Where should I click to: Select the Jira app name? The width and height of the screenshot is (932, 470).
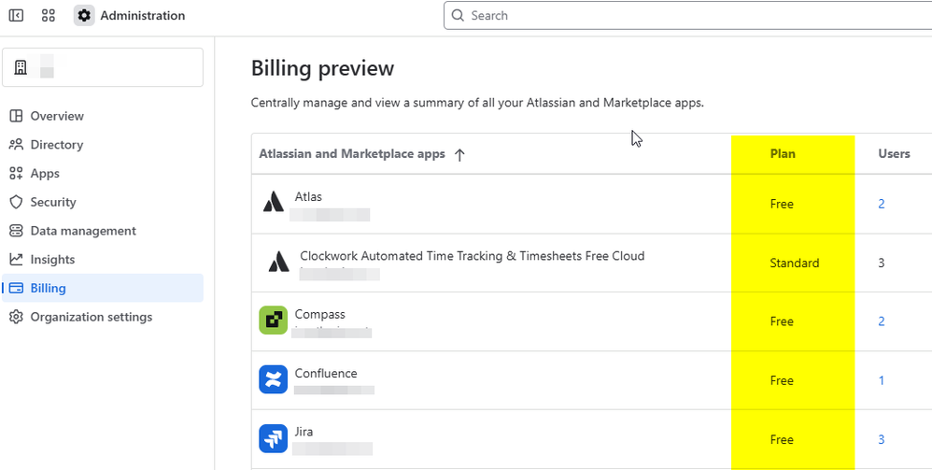click(x=304, y=432)
